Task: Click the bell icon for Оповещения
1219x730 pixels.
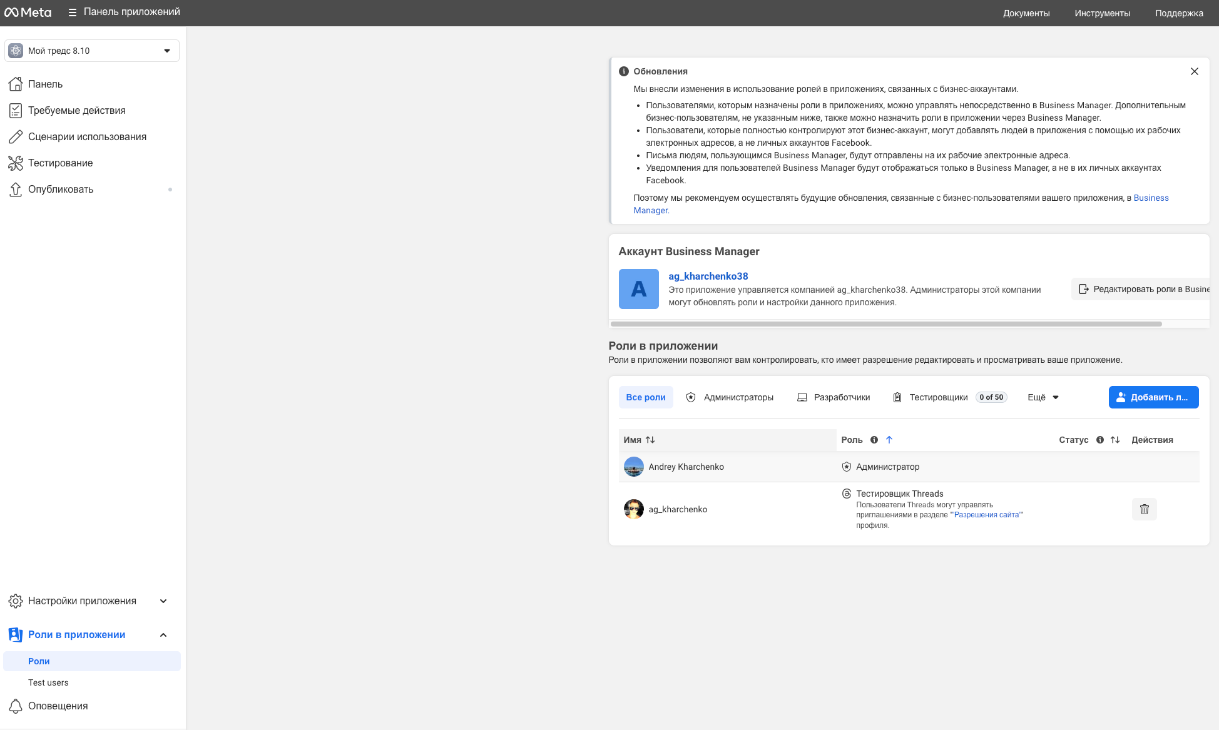Action: 16,706
